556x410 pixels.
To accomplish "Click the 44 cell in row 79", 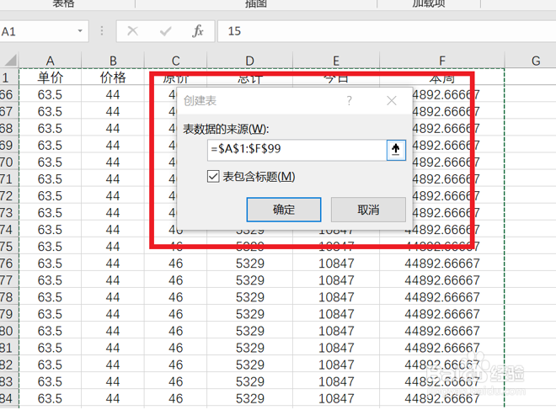I will click(113, 314).
